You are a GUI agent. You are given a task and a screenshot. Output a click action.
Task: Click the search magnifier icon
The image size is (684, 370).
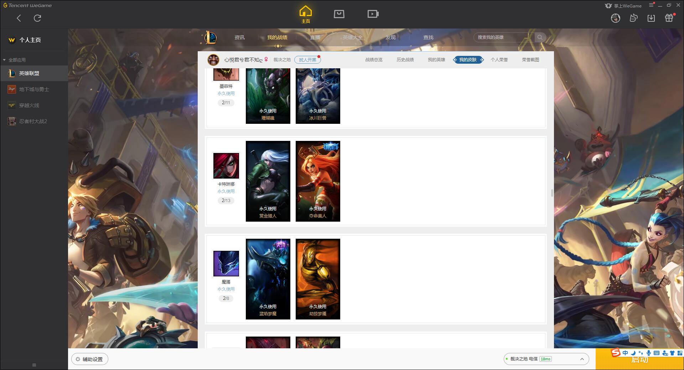click(540, 37)
